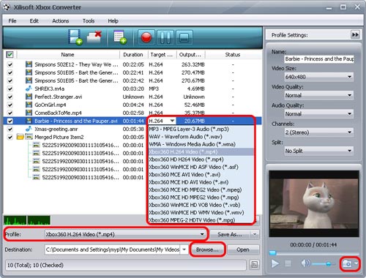Screen dimensions: 366x278
Task: Click the Barbie video preview thumbnail
Action: pos(314,204)
